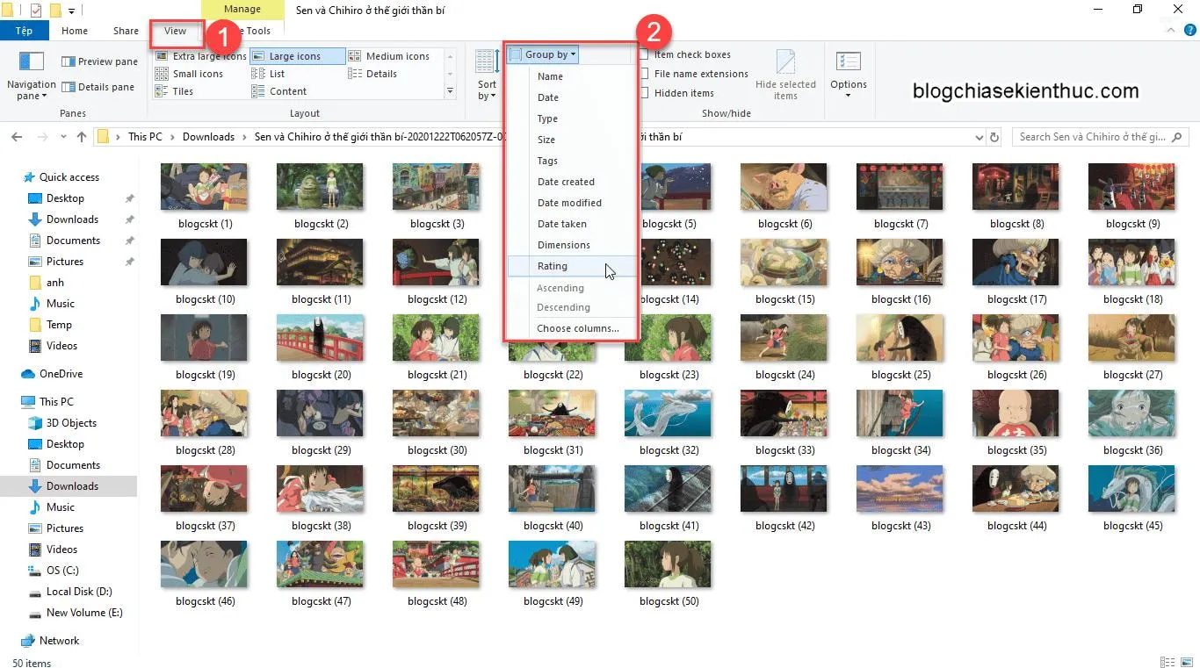Click Choose columns in the Group by menu
Viewport: 1200px width, 668px height.
[577, 328]
